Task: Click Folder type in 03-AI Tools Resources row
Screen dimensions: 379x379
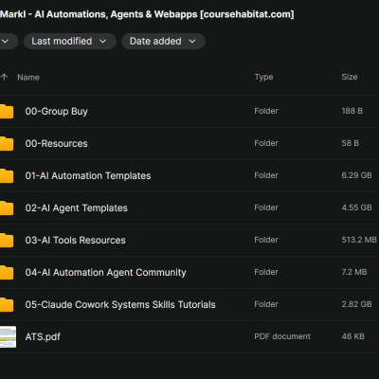Action: pyautogui.click(x=266, y=240)
